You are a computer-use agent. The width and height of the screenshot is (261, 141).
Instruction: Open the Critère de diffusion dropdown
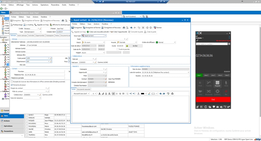[x=175, y=42]
